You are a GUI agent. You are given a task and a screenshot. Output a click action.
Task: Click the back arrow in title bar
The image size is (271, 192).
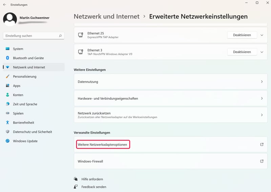(x=4, y=5)
